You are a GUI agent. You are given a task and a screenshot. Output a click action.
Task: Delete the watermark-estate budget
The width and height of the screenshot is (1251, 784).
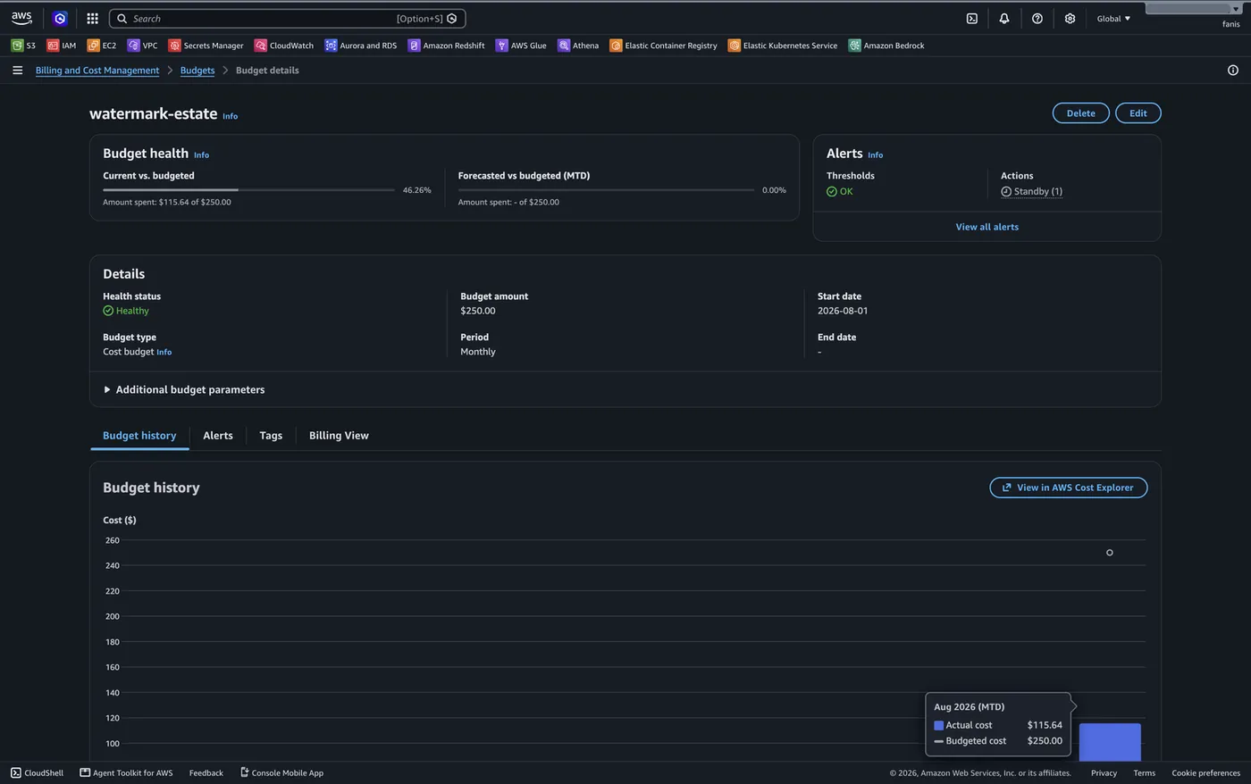(1081, 113)
